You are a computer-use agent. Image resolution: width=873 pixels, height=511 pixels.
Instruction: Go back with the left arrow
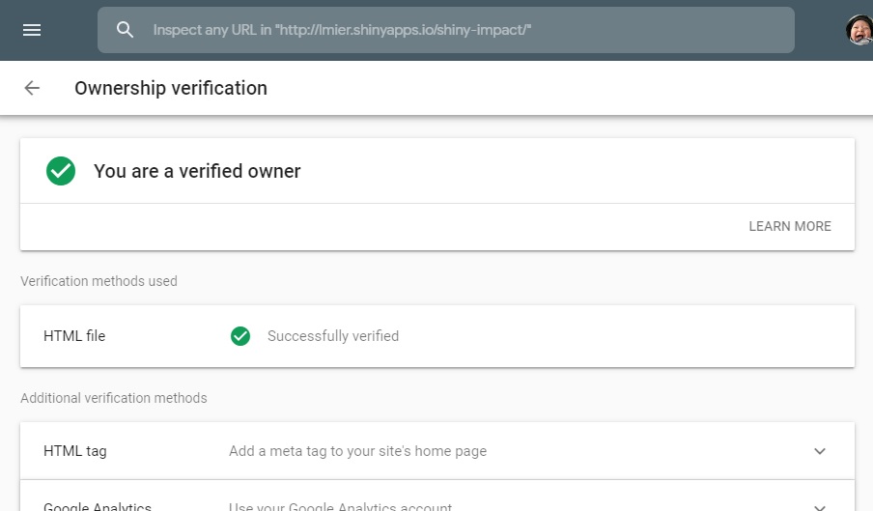pos(32,88)
